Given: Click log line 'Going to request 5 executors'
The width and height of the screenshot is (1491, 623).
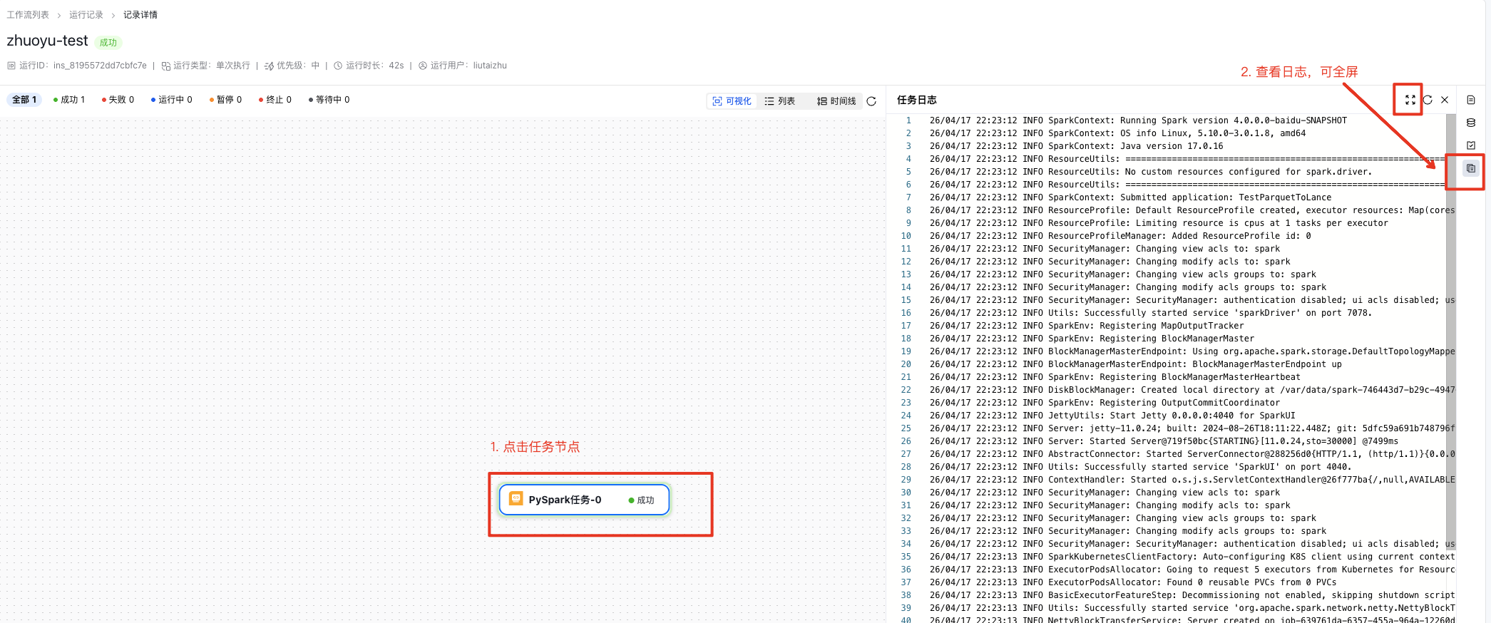Looking at the screenshot, I should 1192,570.
